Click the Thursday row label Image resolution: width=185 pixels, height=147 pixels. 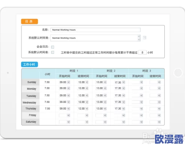click(31, 108)
